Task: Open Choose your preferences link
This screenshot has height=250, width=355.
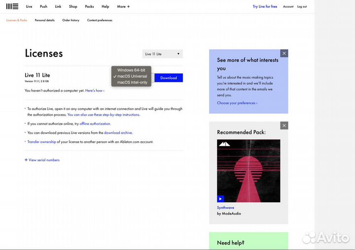Action: click(237, 103)
